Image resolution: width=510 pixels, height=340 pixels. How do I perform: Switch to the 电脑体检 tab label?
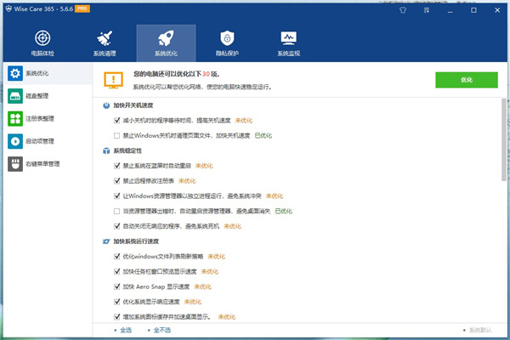tap(42, 54)
